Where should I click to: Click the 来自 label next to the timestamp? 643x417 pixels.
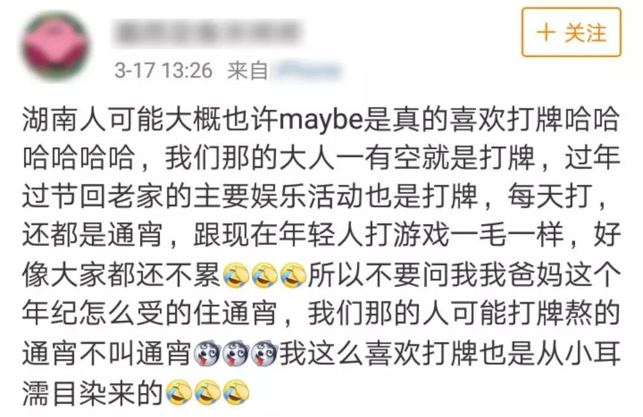pyautogui.click(x=248, y=71)
